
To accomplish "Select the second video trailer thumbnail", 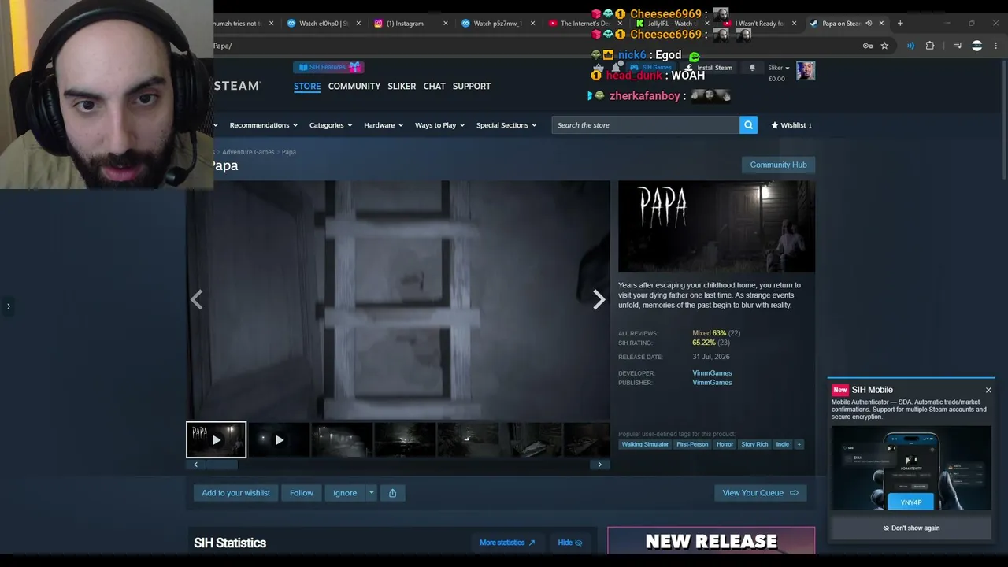I will 279,440.
